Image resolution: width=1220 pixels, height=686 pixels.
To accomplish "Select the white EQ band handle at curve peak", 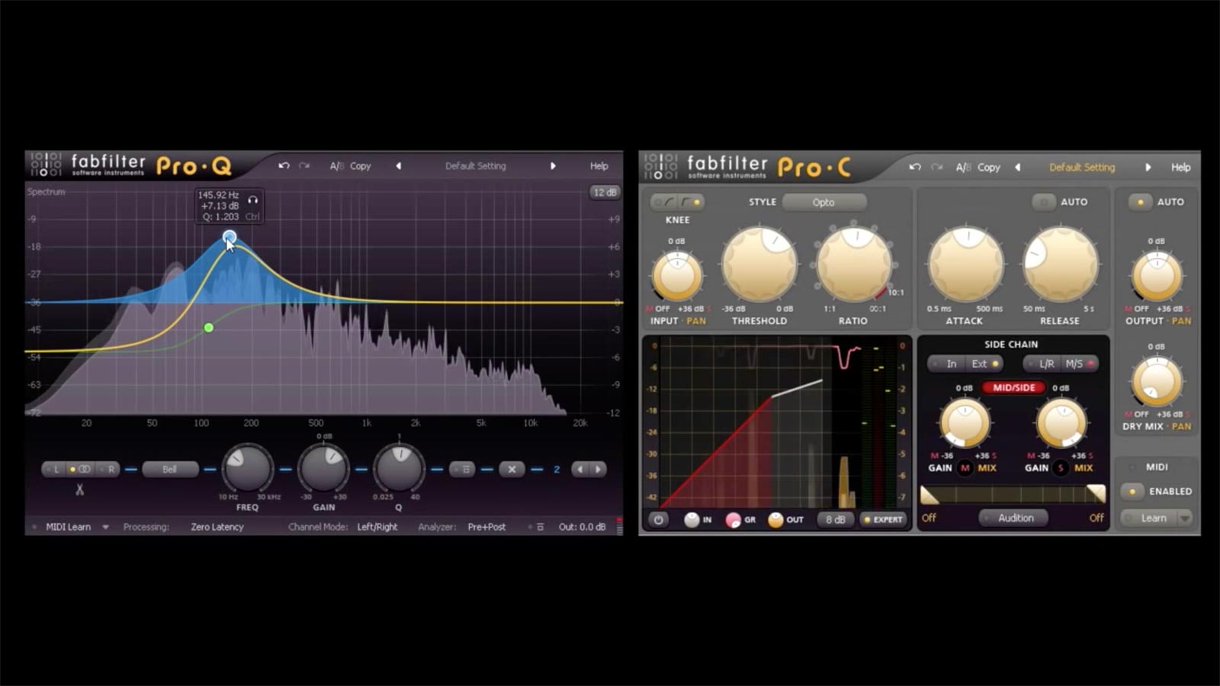I will 230,238.
